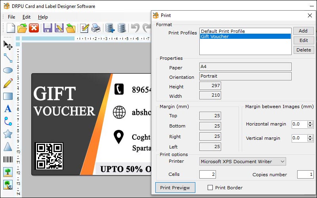Select the pointer move tool

click(8, 45)
